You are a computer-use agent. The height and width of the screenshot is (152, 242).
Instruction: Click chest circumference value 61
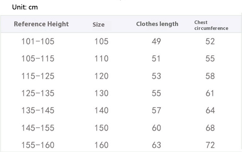[x=210, y=93]
